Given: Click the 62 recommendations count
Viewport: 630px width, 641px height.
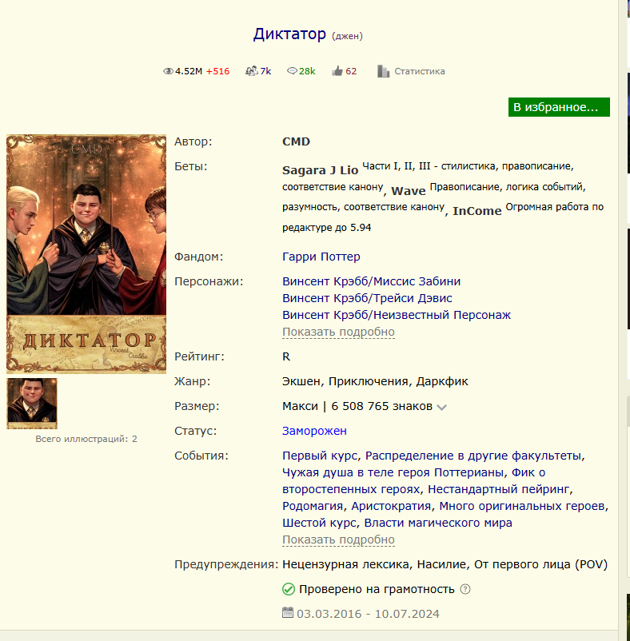Looking at the screenshot, I should (351, 71).
